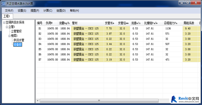Select 设备段 in the tree
The height and width of the screenshot is (105, 202).
pyautogui.click(x=18, y=45)
